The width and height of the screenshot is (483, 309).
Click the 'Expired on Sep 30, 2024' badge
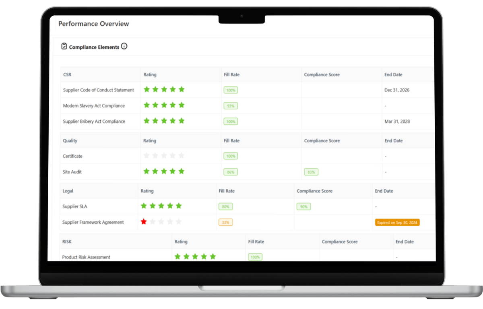click(x=397, y=222)
